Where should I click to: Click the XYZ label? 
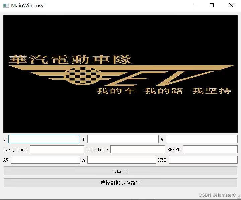coord(162,160)
